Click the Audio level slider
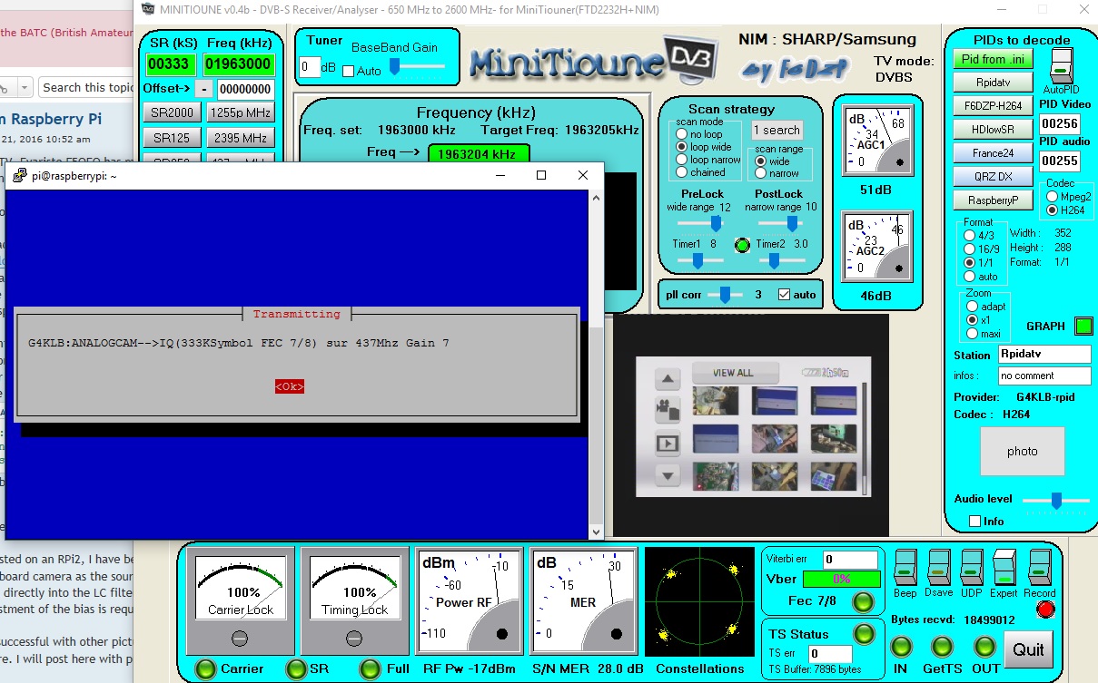Viewport: 1098px width, 683px height. pos(1056,500)
